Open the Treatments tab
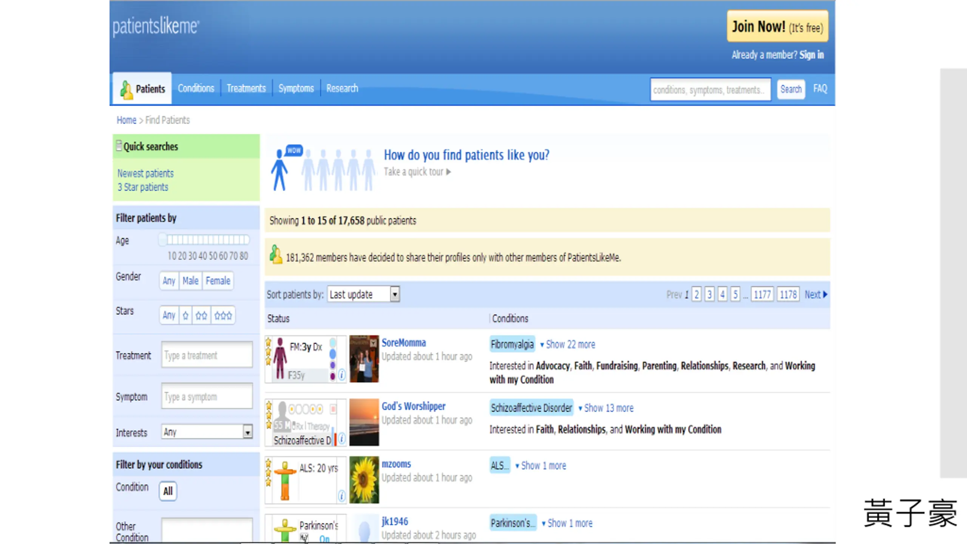Screen dimensions: 967x544 pos(246,88)
